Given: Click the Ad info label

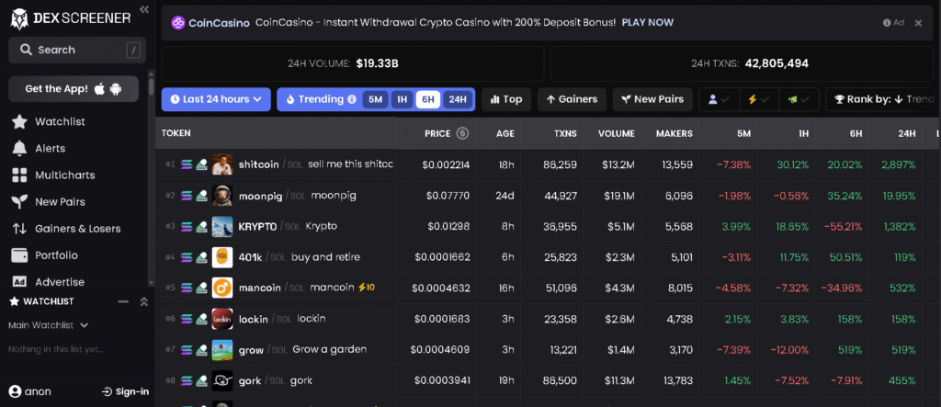Looking at the screenshot, I should tap(893, 23).
